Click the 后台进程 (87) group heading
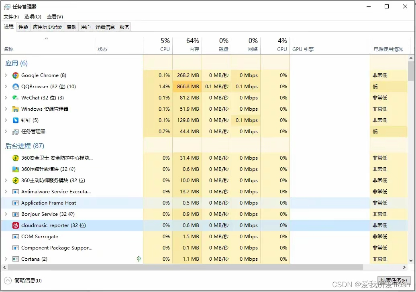Image resolution: width=416 pixels, height=292 pixels. click(24, 146)
